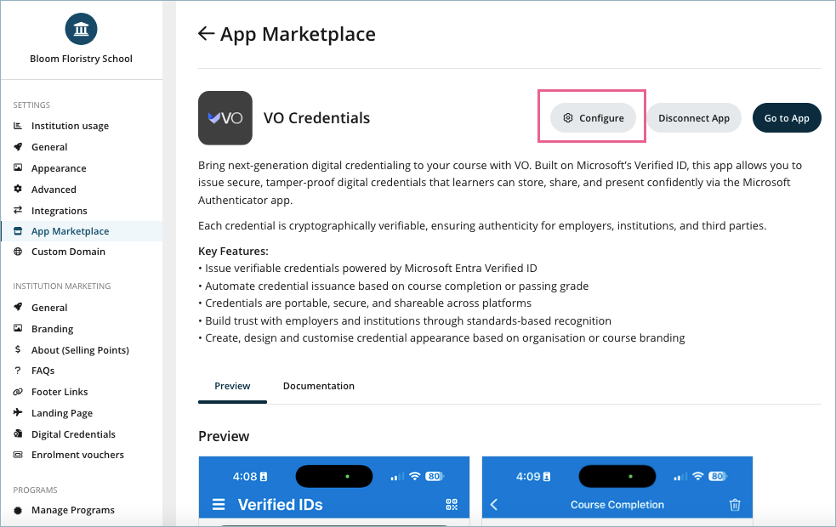This screenshot has width=836, height=527.
Task: Click the VO Credentials app logo
Action: 225,118
